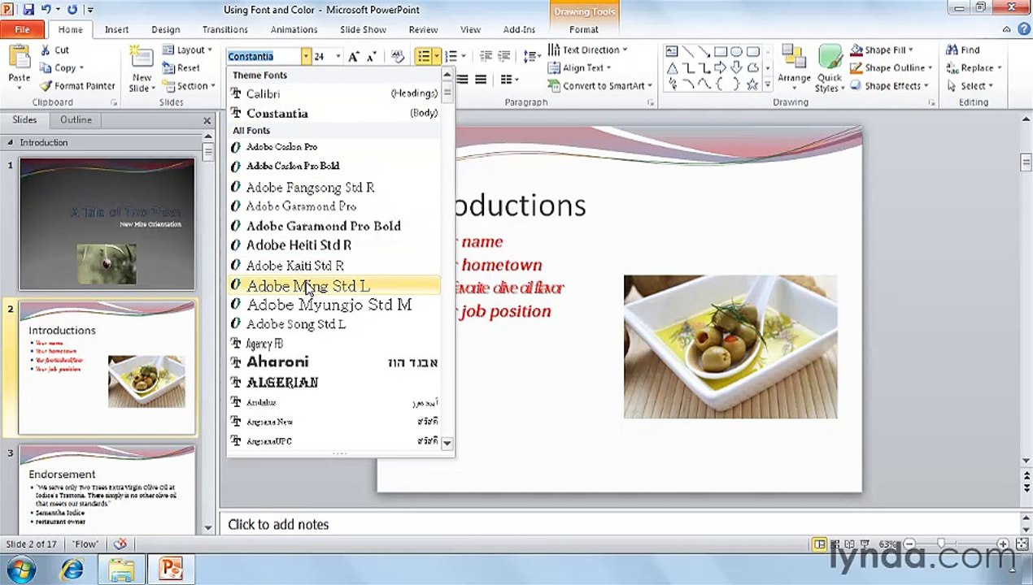Go to the Transitions tab
Screen dimensions: 1033x585
click(224, 29)
